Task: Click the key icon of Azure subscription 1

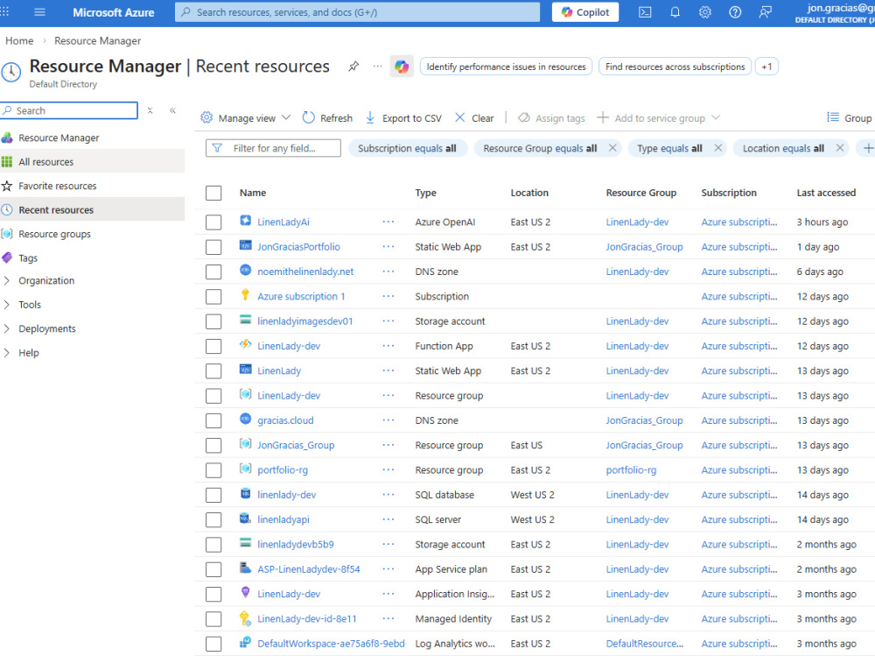Action: pos(246,295)
